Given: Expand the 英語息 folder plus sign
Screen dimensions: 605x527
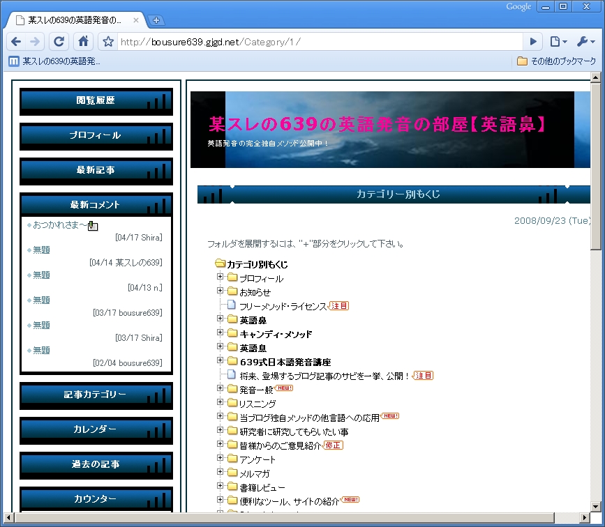Looking at the screenshot, I should click(x=220, y=346).
